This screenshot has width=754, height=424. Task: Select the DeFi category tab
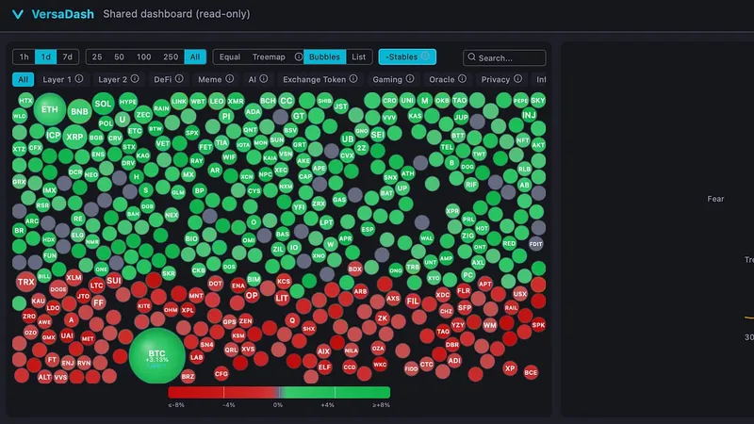click(169, 79)
